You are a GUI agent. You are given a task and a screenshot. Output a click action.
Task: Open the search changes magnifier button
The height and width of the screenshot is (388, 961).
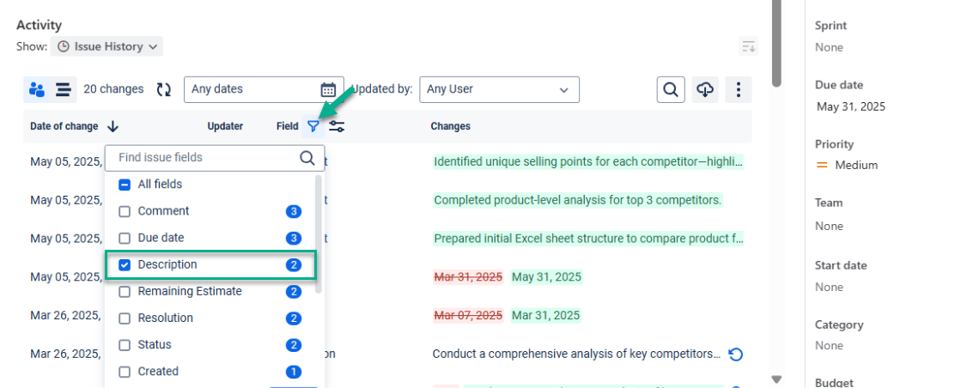671,89
